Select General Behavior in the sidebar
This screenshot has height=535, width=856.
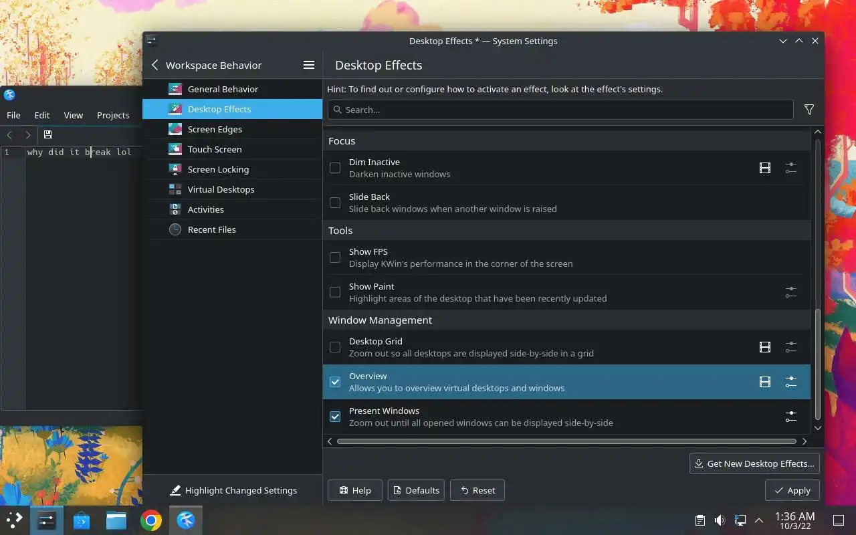point(232,89)
